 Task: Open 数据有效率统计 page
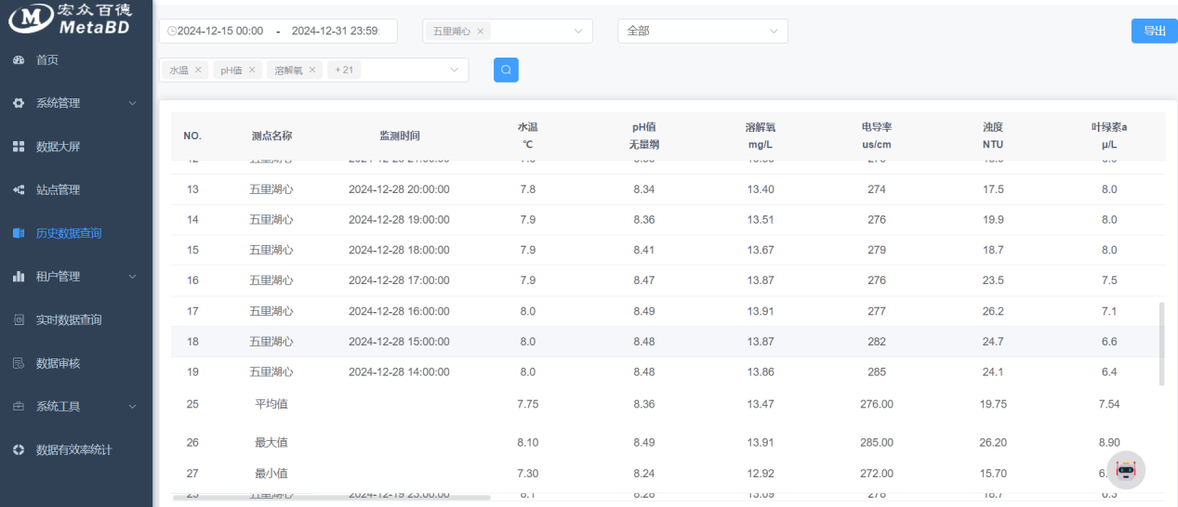click(x=73, y=449)
